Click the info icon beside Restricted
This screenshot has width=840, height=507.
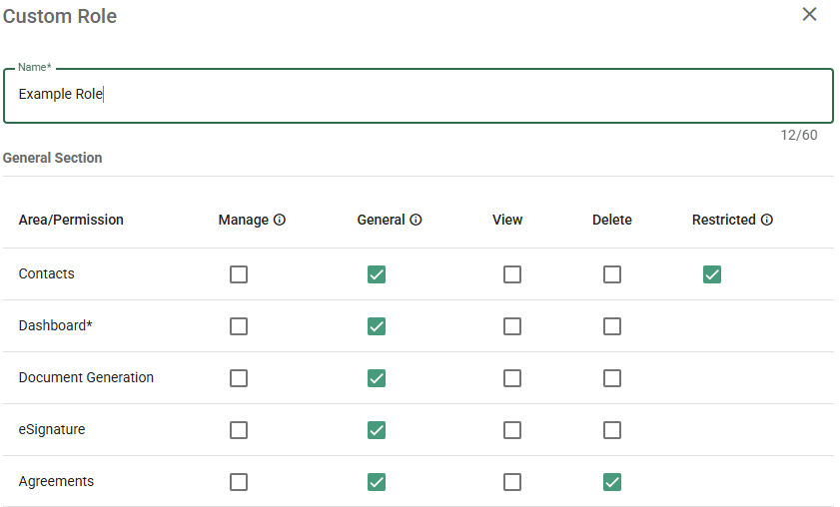766,221
